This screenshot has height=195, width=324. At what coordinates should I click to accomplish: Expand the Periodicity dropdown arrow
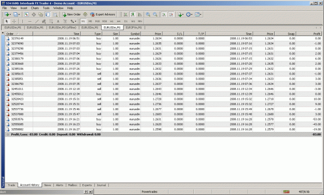[192, 14]
